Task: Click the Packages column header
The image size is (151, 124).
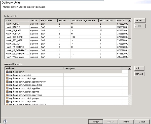Action: 34,68
